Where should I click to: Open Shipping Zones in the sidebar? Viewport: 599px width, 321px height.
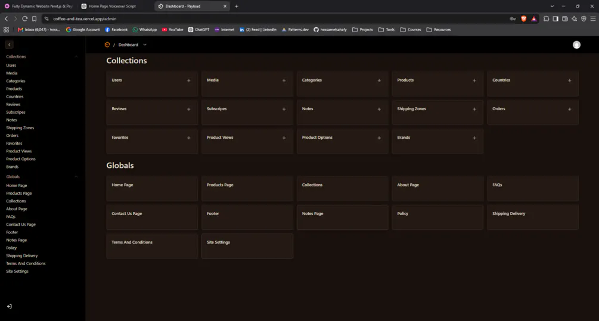tap(20, 128)
